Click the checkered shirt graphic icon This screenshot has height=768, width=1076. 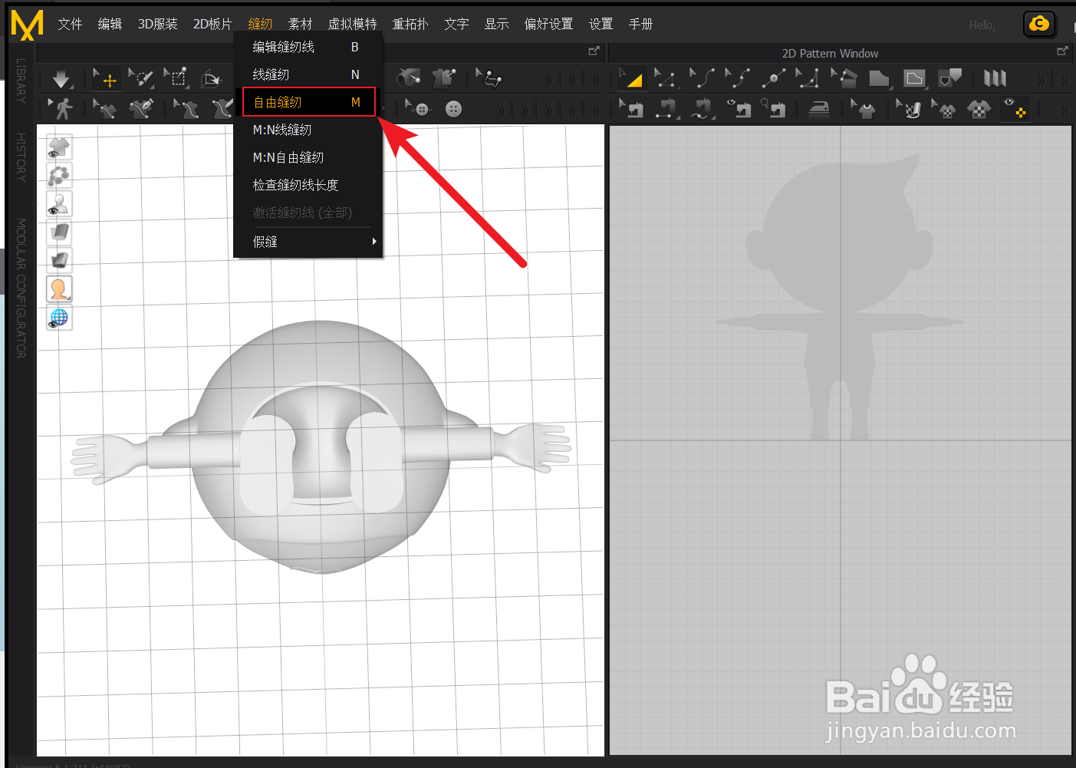[979, 110]
